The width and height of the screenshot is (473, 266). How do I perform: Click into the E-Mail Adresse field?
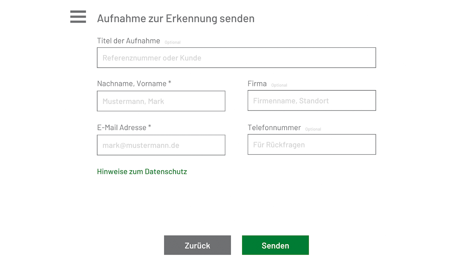coord(161,145)
